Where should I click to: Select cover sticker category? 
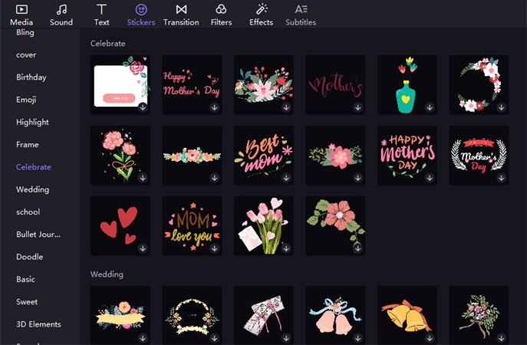coord(26,54)
